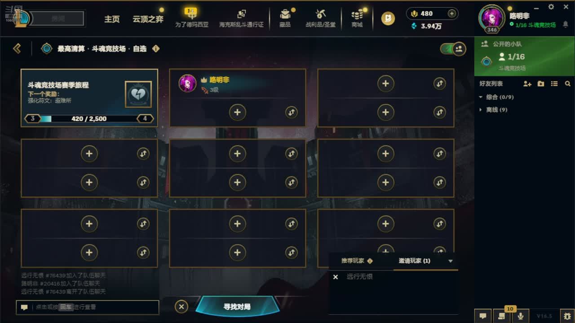Click the notification bell icon
The width and height of the screenshot is (575, 323).
[566, 25]
